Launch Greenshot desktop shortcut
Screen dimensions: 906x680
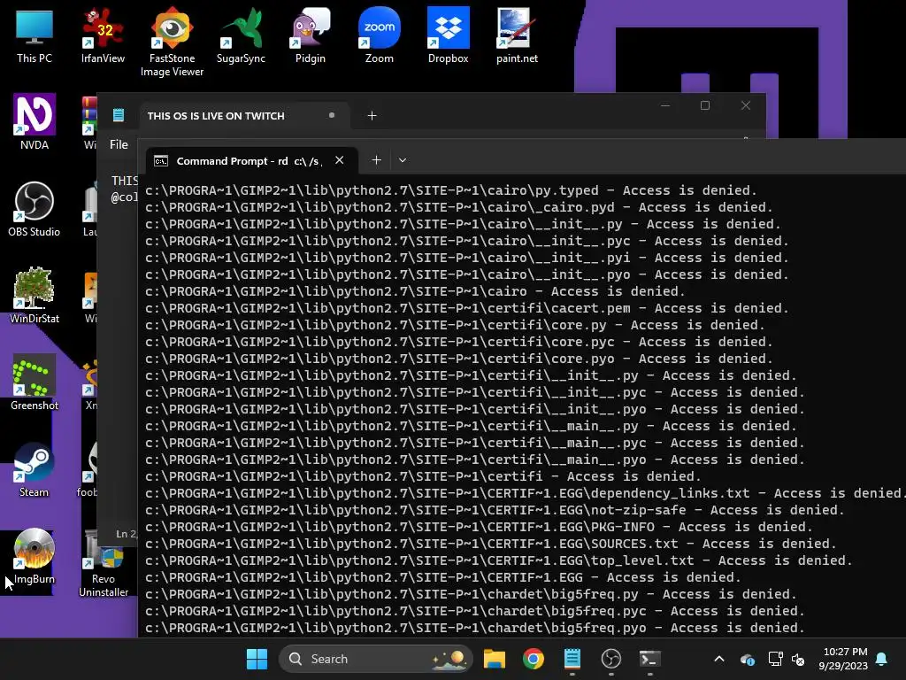[x=35, y=382]
